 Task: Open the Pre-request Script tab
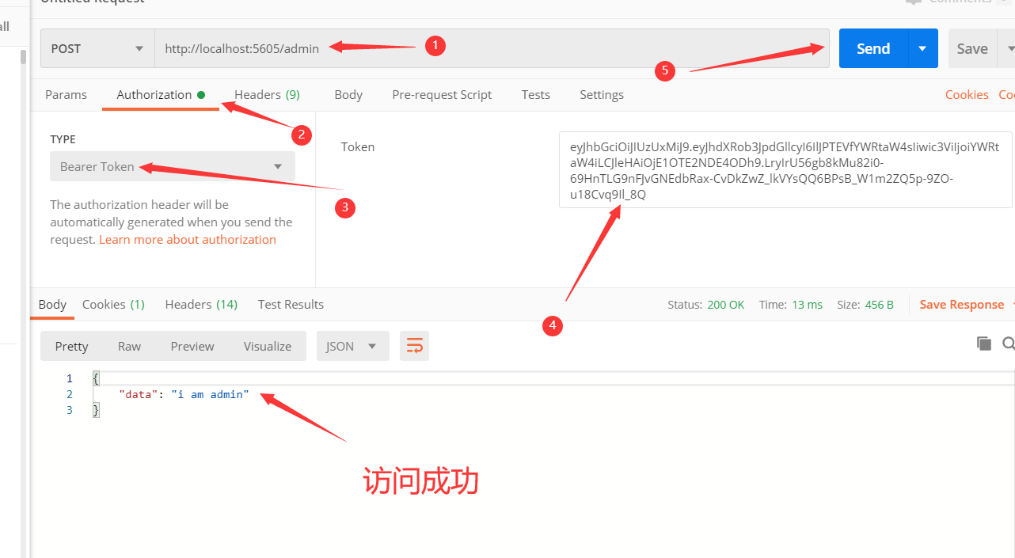click(x=442, y=94)
